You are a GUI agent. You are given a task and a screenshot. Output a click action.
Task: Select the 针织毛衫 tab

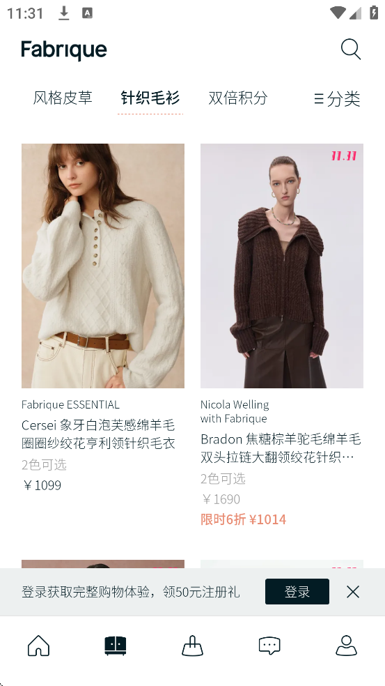click(150, 98)
